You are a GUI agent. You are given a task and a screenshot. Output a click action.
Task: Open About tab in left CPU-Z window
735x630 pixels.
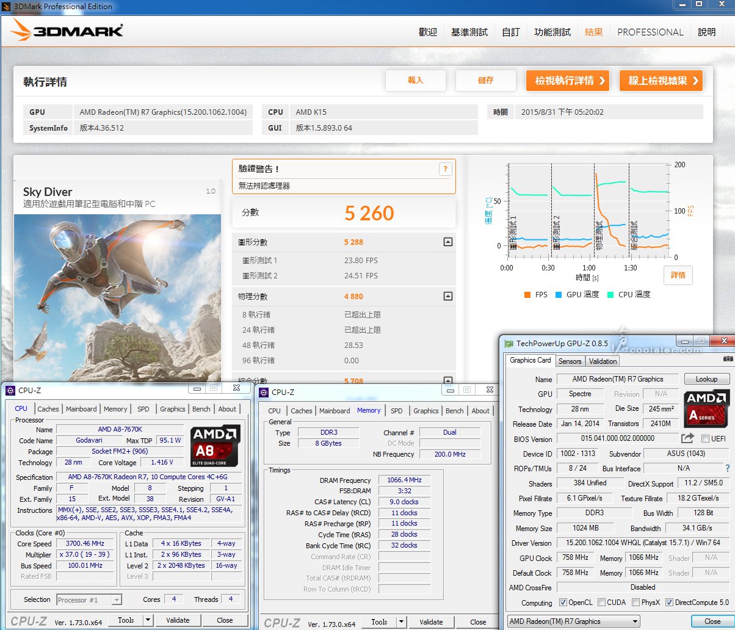pyautogui.click(x=228, y=409)
